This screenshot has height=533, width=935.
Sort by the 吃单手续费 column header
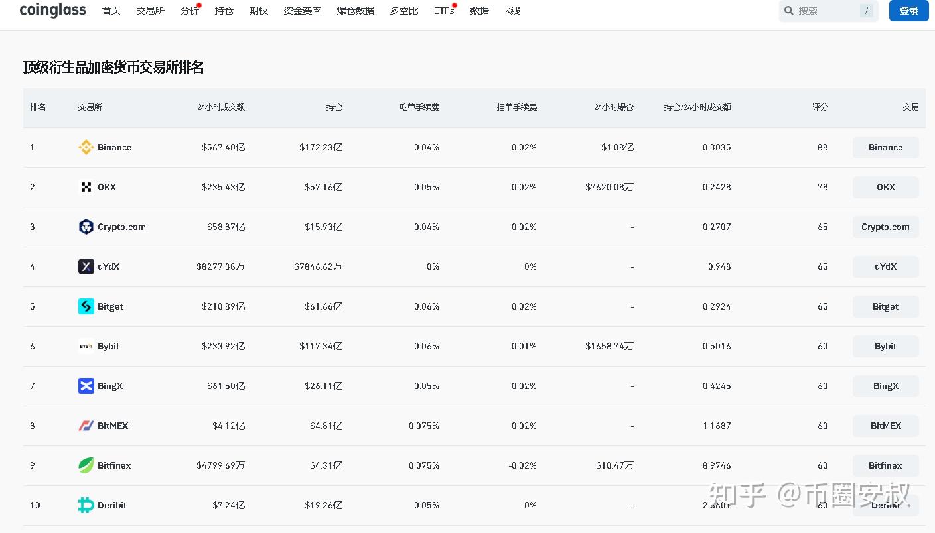(x=419, y=107)
